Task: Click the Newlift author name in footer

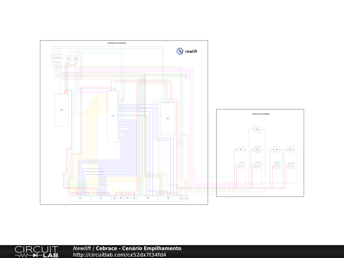Action: 82,249
